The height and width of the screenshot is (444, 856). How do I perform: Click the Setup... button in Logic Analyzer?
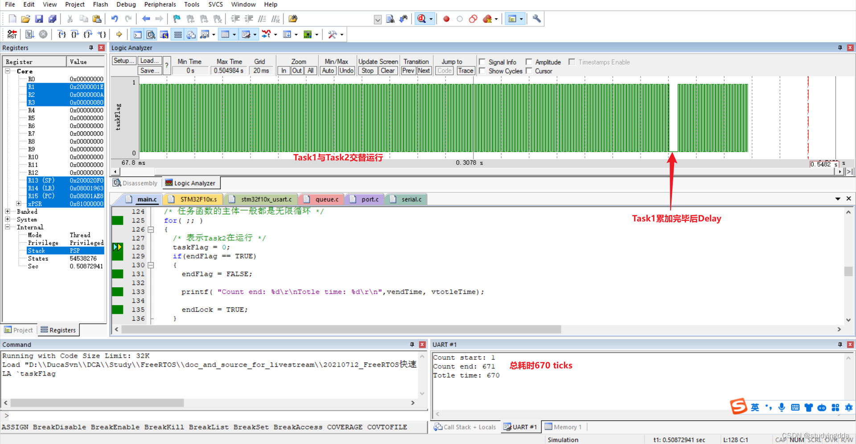[x=123, y=61]
